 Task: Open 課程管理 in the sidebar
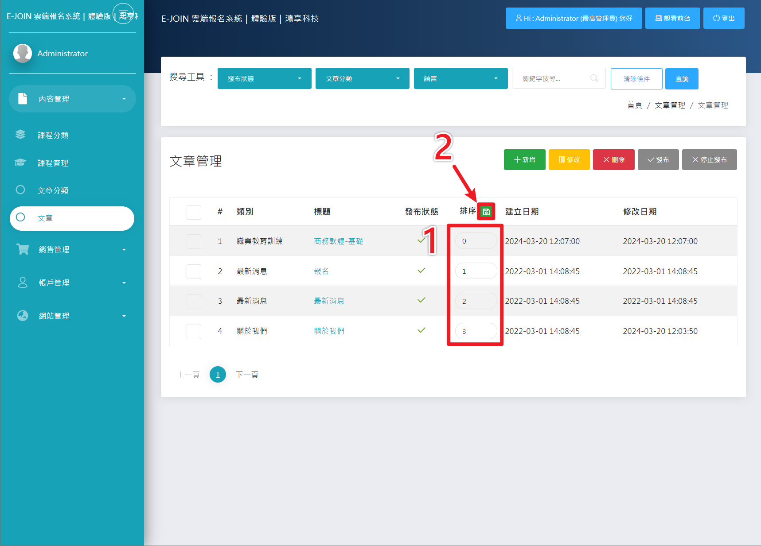(x=53, y=163)
